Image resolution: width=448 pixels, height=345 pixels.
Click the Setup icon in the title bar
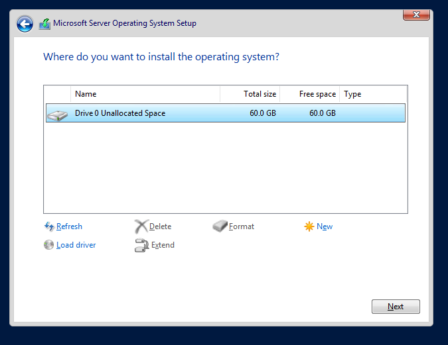44,24
